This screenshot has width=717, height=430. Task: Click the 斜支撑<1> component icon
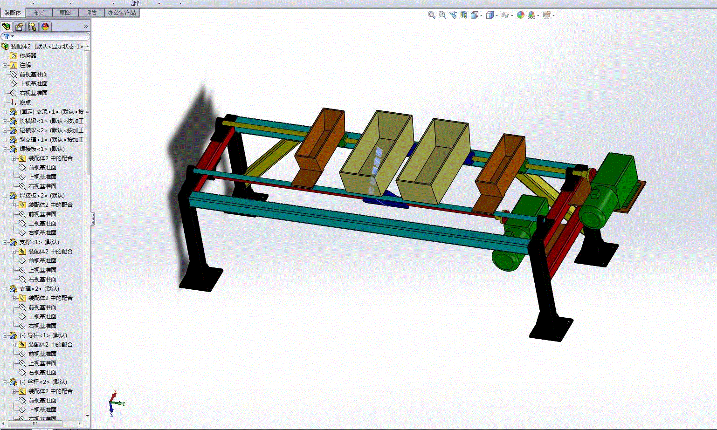(x=14, y=140)
